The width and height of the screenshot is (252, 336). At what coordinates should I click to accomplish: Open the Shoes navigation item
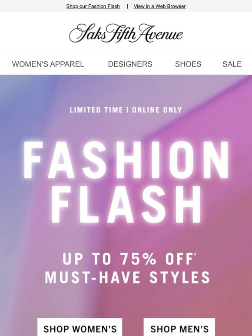[x=188, y=64]
